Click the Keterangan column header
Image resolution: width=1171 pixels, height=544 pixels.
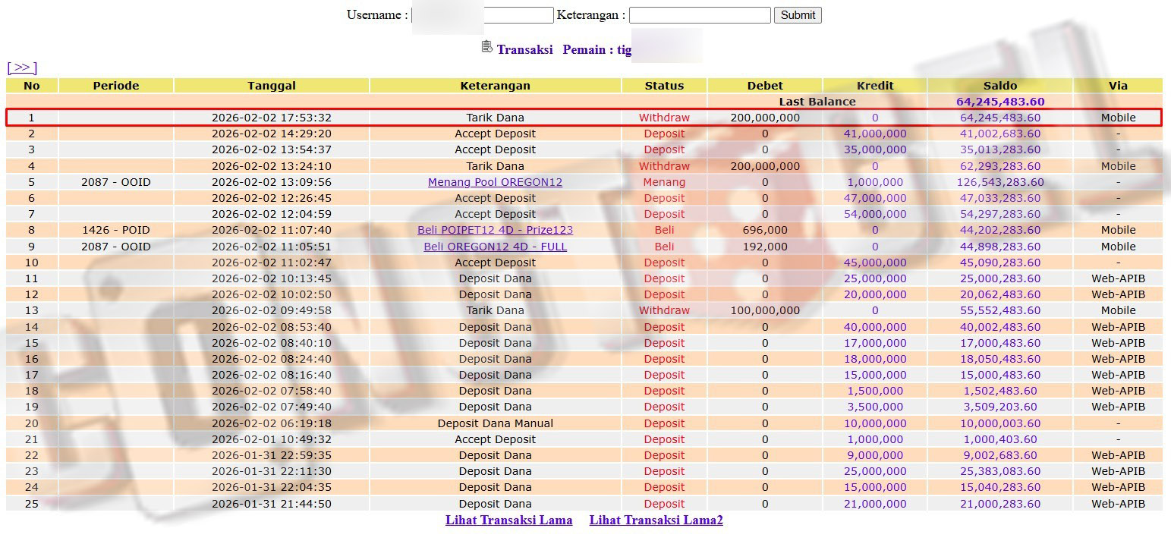coord(495,86)
